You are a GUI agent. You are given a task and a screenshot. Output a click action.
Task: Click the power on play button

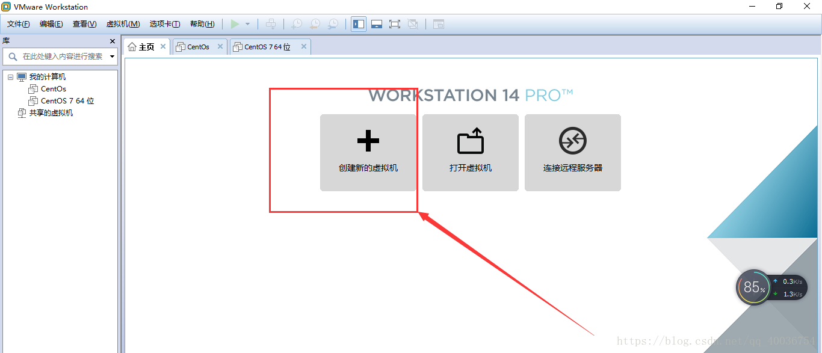(x=235, y=24)
